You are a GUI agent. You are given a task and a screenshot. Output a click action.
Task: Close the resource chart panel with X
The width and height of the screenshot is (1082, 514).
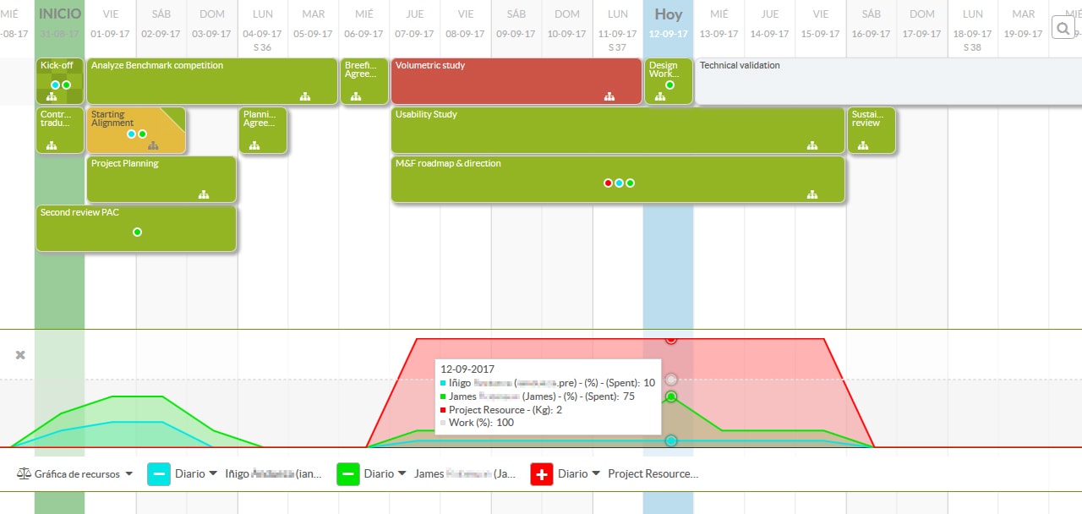[20, 355]
